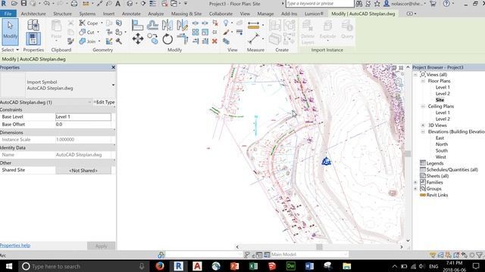Open the Insert ribbon tab
The height and width of the screenshot is (272, 485).
[x=108, y=14]
